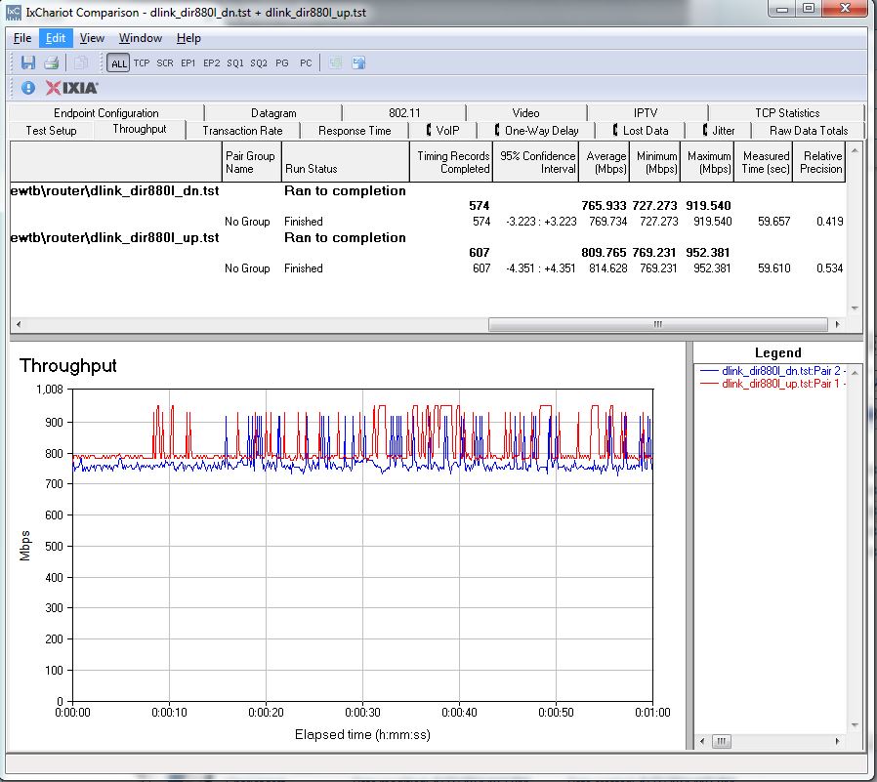Open the File menu
Viewport: 877px width, 782px height.
pyautogui.click(x=22, y=38)
